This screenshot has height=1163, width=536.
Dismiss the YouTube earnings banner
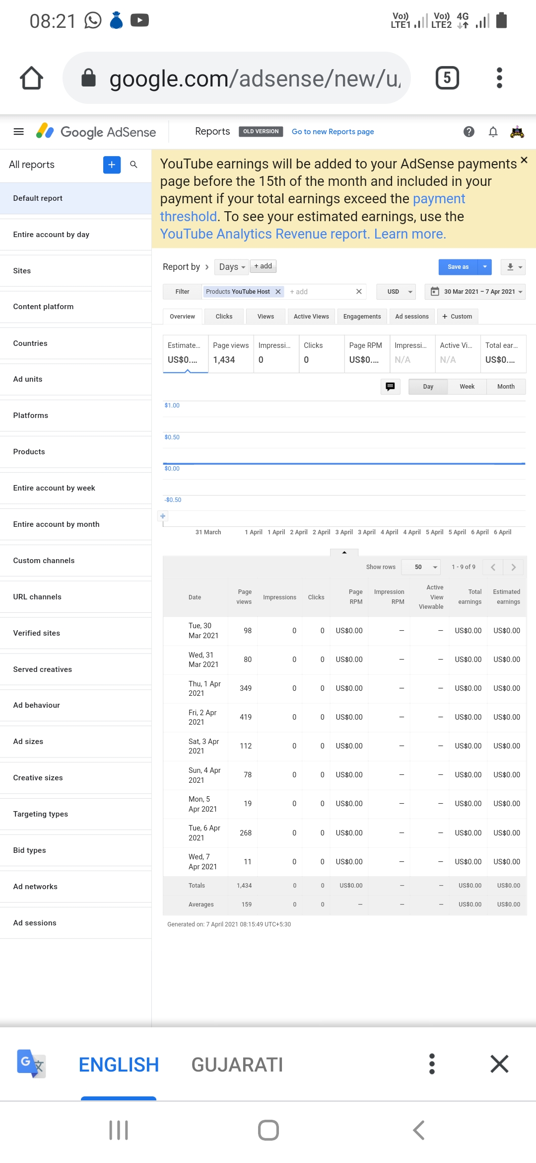pyautogui.click(x=524, y=160)
